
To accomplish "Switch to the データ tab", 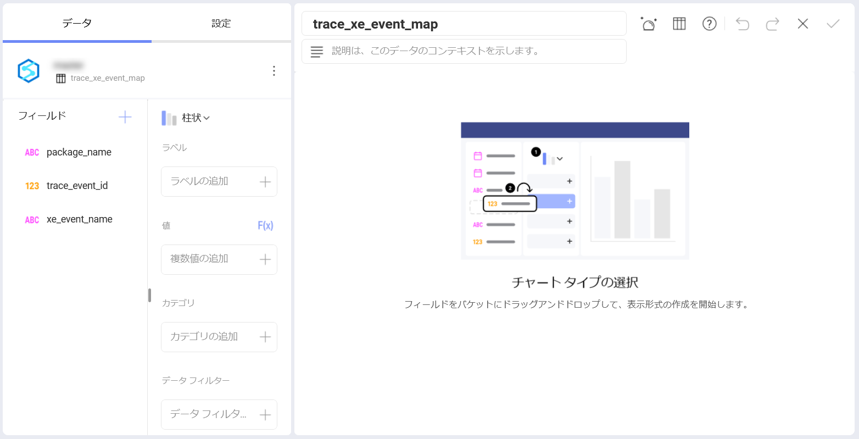I will point(77,23).
